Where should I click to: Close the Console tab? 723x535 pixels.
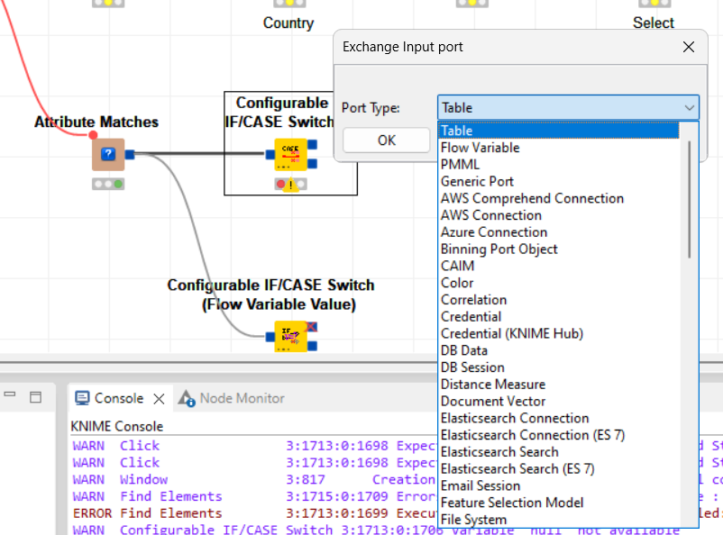coord(159,399)
